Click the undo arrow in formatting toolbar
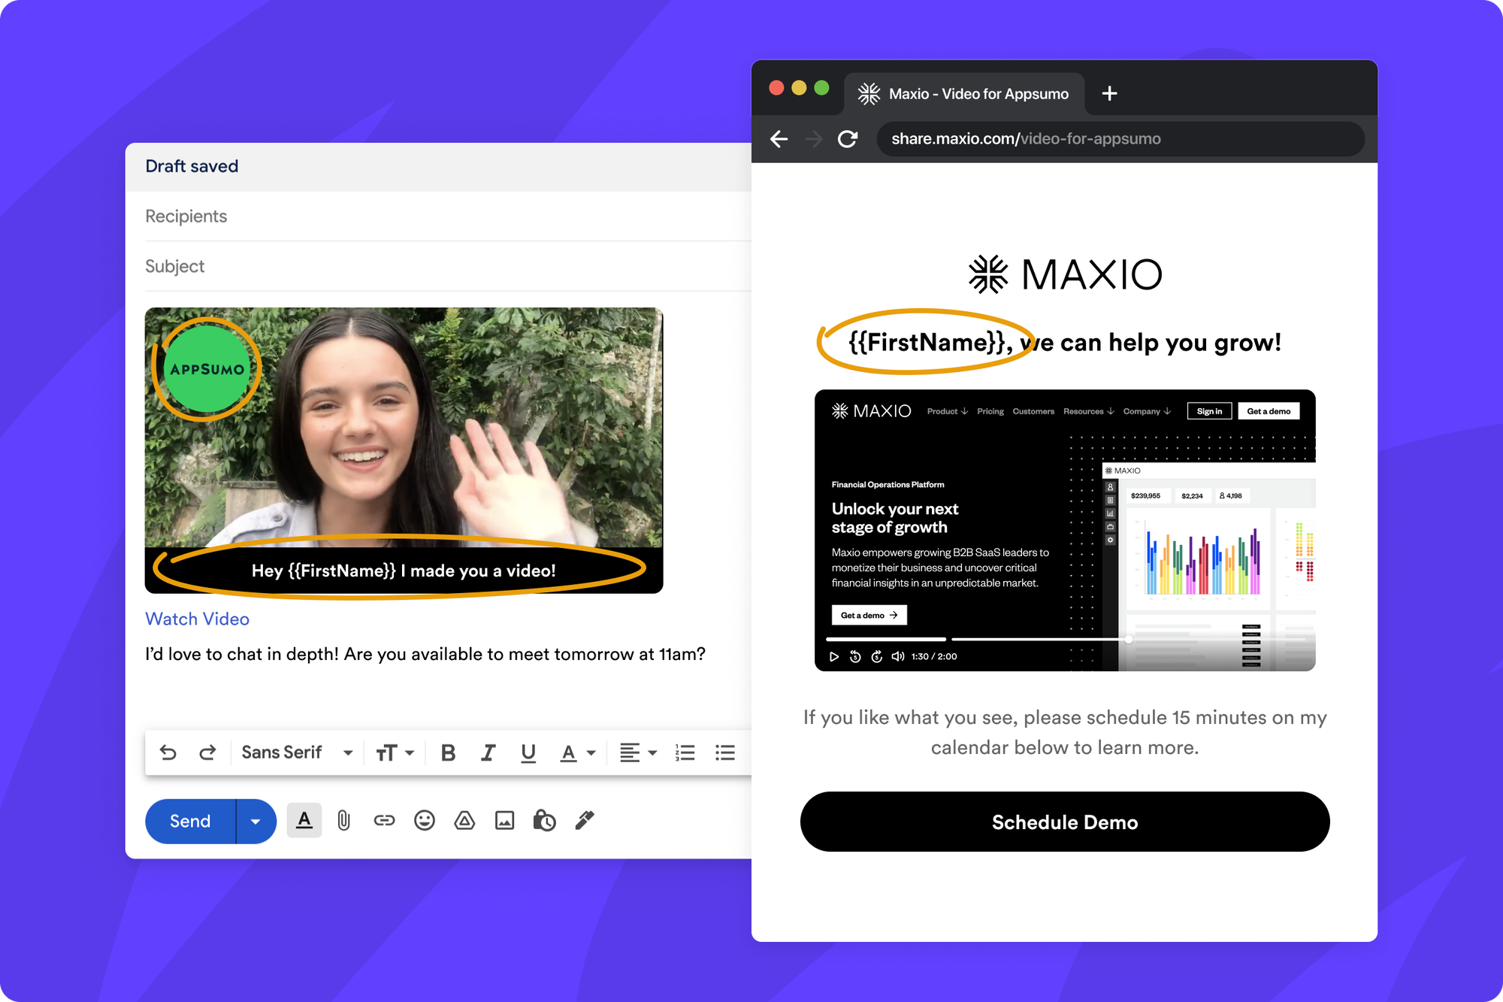Viewport: 1503px width, 1002px height. (x=168, y=752)
